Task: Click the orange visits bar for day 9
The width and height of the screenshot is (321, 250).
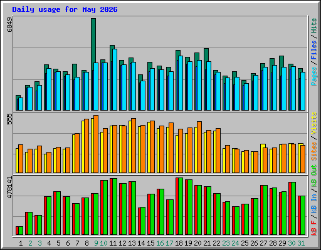Action: [96, 144]
